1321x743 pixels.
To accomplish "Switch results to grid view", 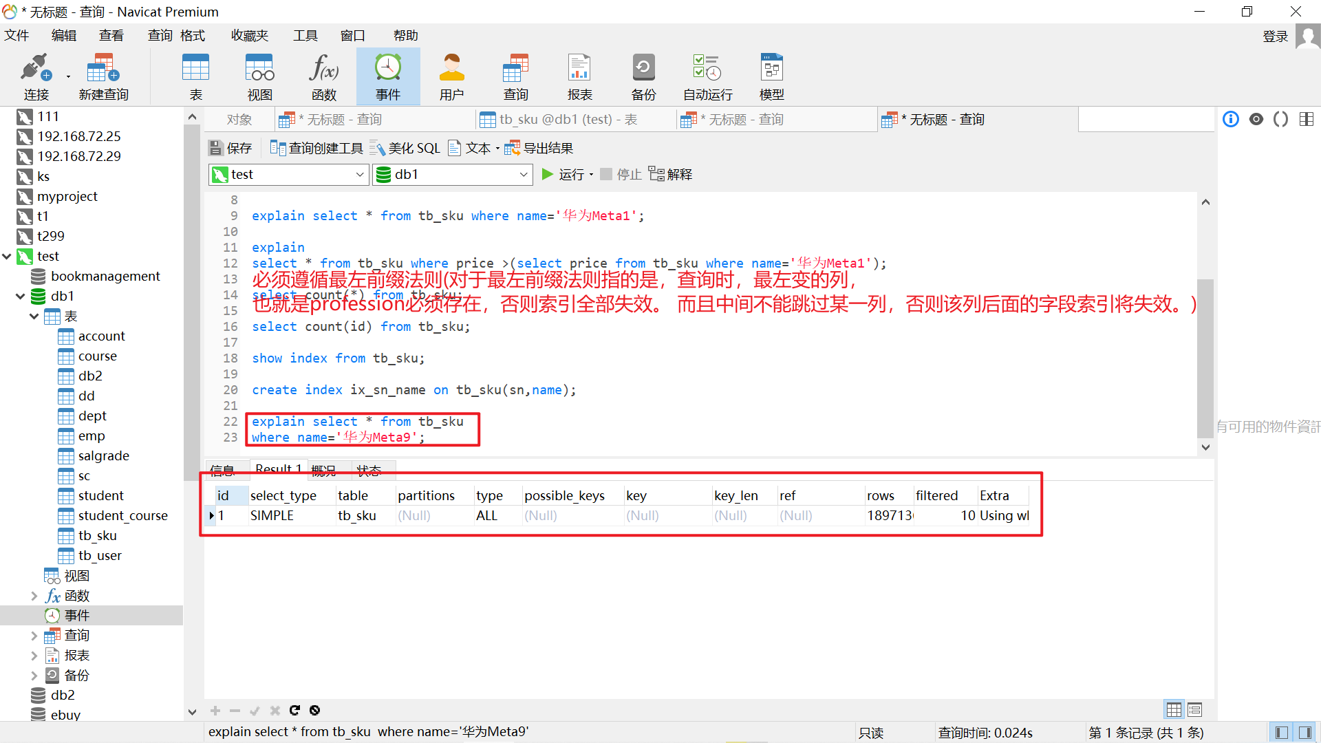I will click(x=1174, y=709).
